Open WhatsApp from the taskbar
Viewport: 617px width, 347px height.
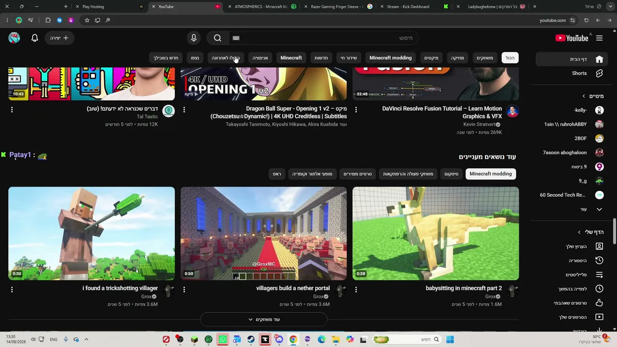click(223, 339)
